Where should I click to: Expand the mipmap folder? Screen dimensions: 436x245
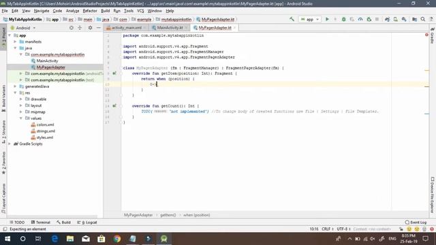point(21,112)
